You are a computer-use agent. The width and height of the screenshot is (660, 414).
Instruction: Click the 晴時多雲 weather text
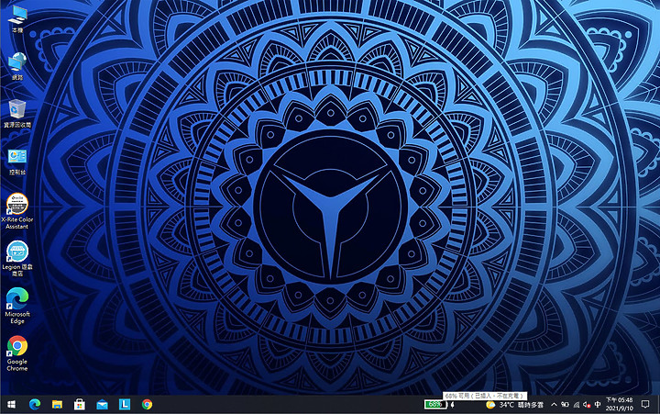(531, 405)
